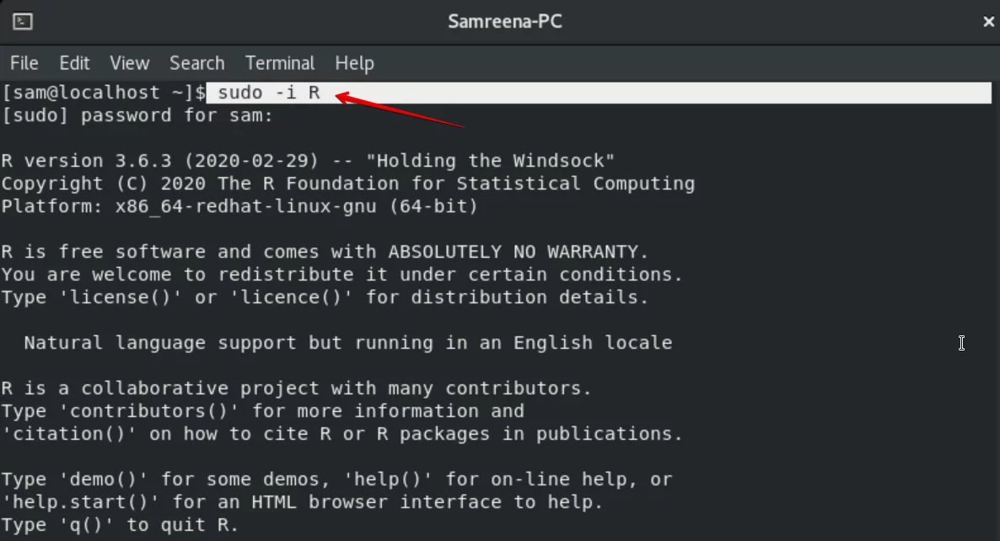Image resolution: width=1000 pixels, height=541 pixels.
Task: Click the highlighted 'sudo -i R' command
Action: 268,93
